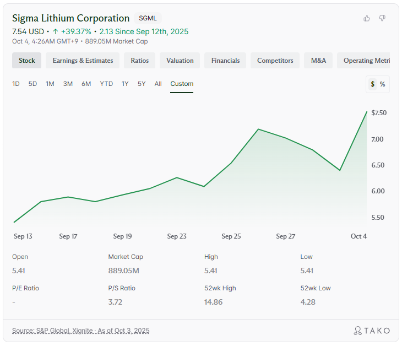Open the Competitors tab

coord(275,61)
